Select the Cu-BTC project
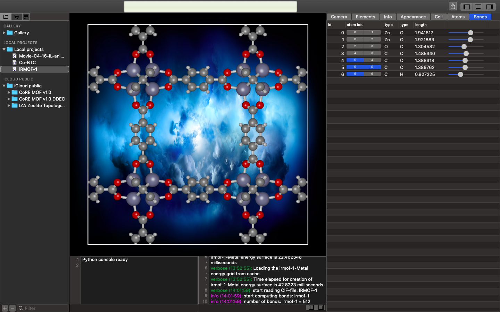Image resolution: width=500 pixels, height=312 pixels. pyautogui.click(x=27, y=62)
